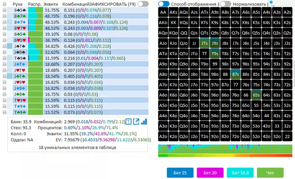Lock the J♣T♣ hand
Screen dimensions: 295x179
click(4, 76)
